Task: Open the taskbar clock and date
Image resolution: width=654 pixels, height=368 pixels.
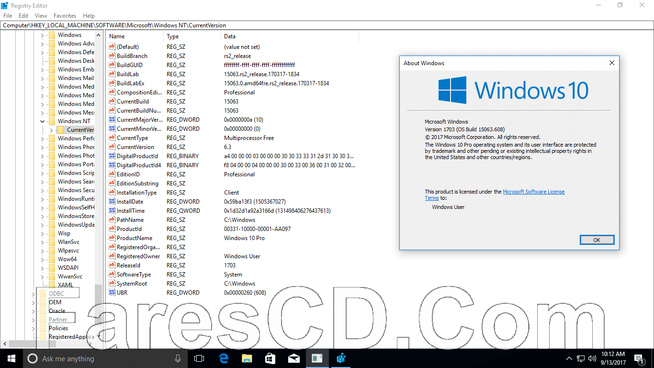Action: pos(613,358)
